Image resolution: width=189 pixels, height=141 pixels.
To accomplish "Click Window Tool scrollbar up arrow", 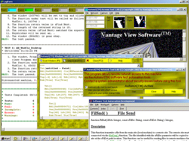I will pos(138,65).
